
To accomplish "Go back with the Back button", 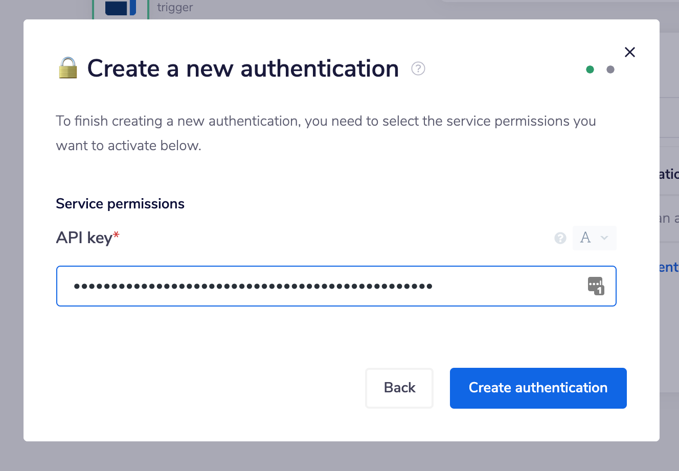I will [399, 388].
